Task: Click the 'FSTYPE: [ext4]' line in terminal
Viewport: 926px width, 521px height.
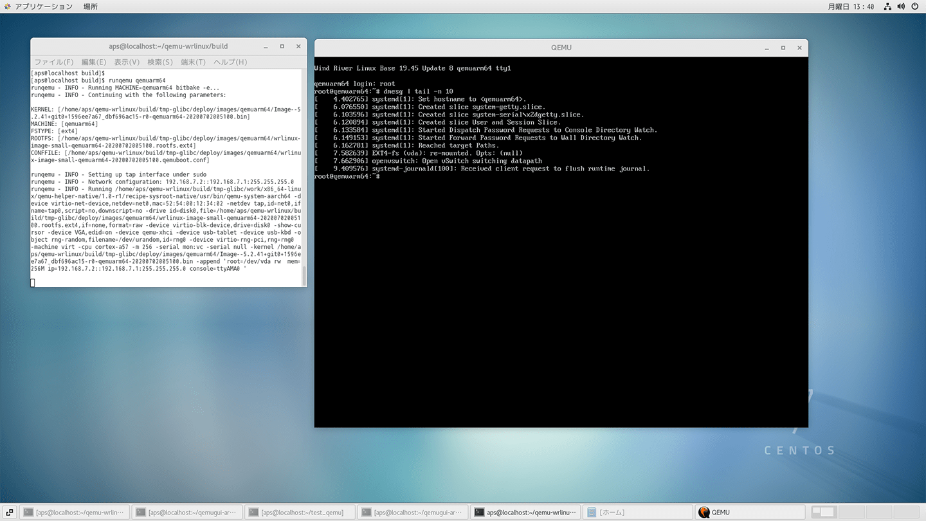Action: point(54,131)
